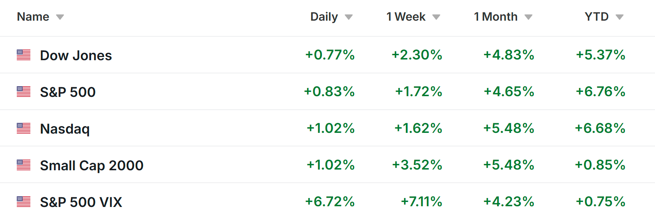Open the S&P 500 VIX link
Screen dimensions: 655x218
(81, 202)
